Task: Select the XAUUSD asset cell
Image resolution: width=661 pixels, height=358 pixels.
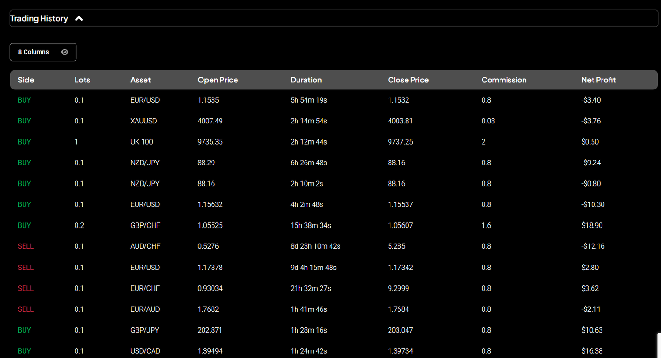Action: point(144,121)
